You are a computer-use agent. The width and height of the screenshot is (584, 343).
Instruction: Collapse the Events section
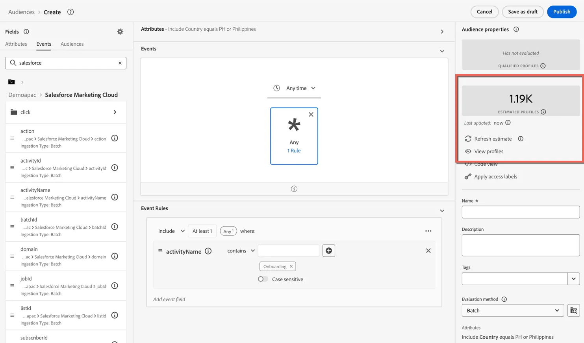click(442, 51)
